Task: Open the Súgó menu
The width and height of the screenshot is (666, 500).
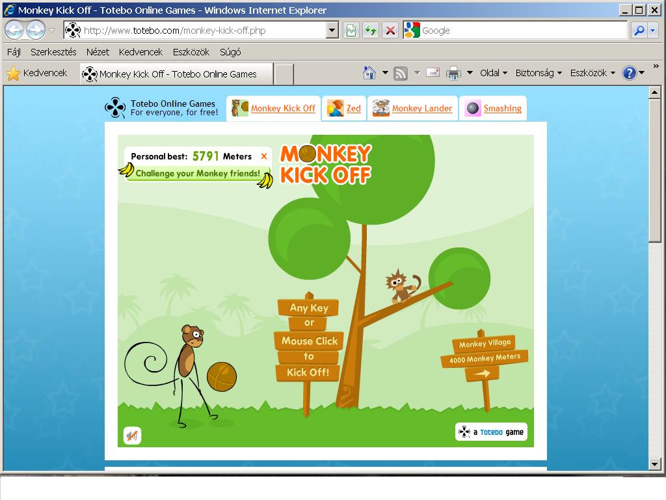Action: coord(230,52)
